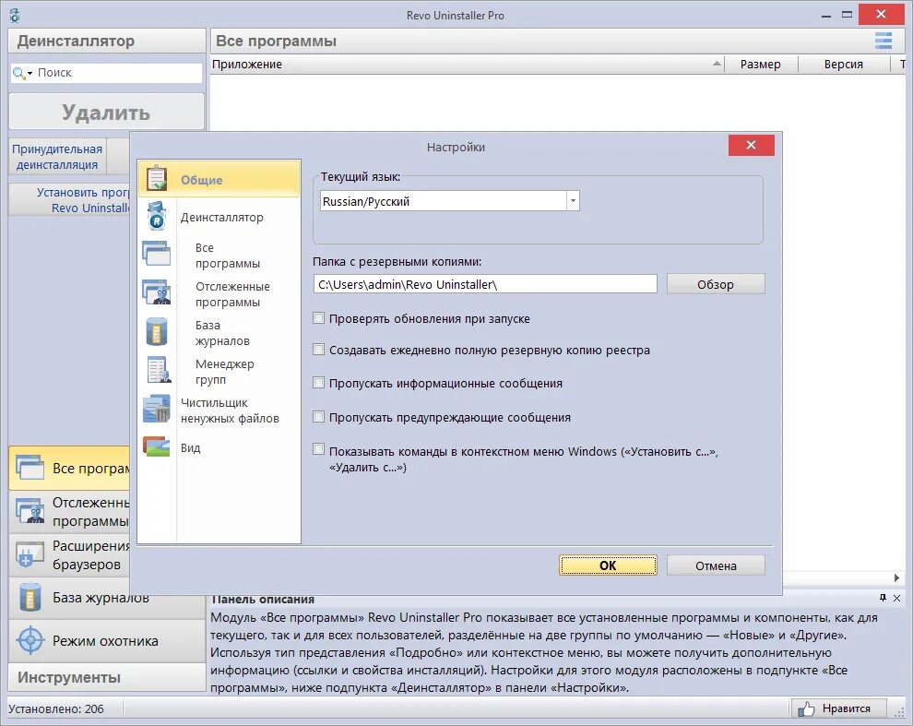This screenshot has width=913, height=726.
Task: Open the Общие tab in settings
Action: (x=219, y=179)
